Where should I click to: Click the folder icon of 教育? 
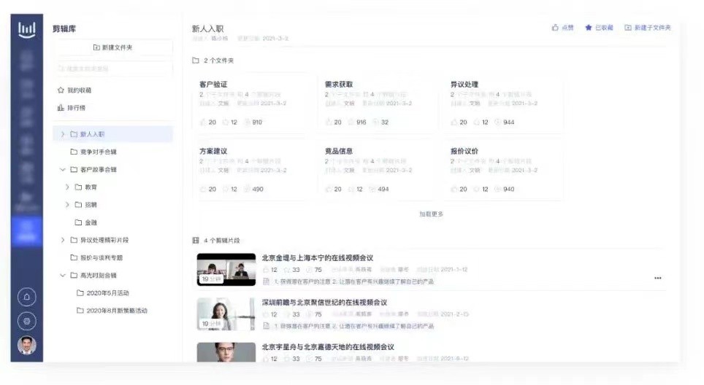pyautogui.click(x=78, y=187)
